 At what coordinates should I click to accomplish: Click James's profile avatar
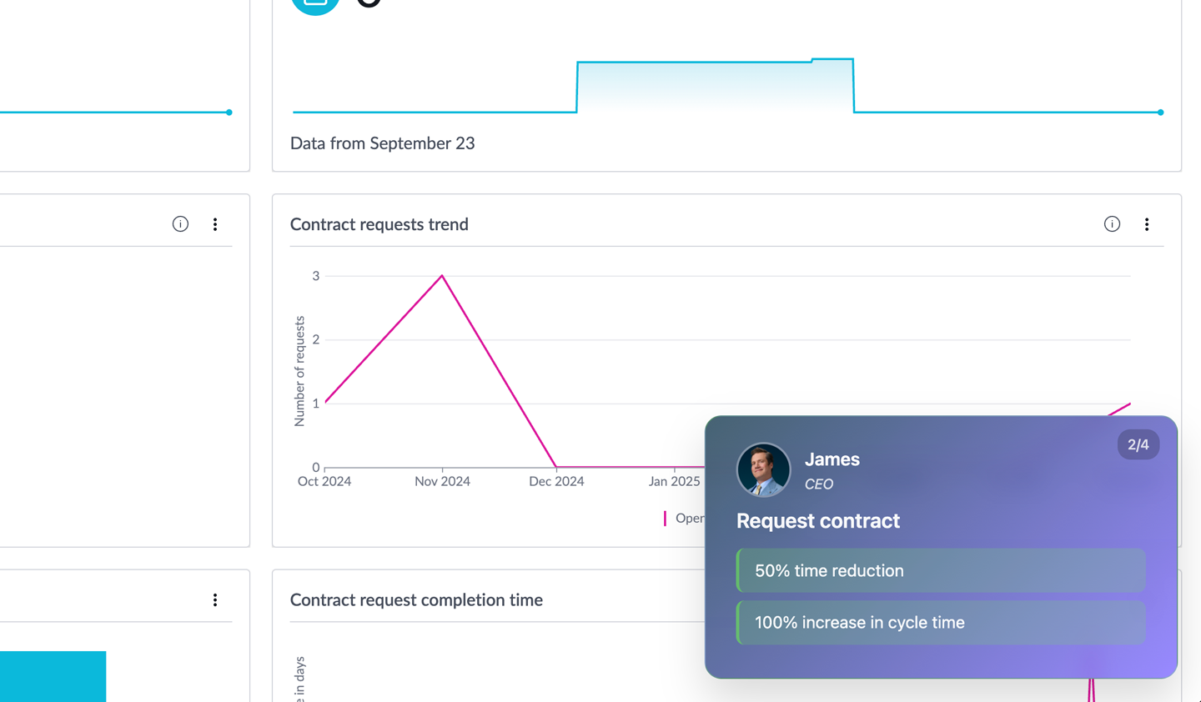pos(763,470)
